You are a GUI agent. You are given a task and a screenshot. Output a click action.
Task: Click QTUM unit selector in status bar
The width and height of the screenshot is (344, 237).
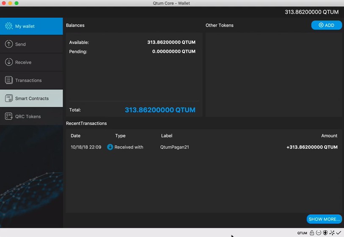pyautogui.click(x=302, y=233)
